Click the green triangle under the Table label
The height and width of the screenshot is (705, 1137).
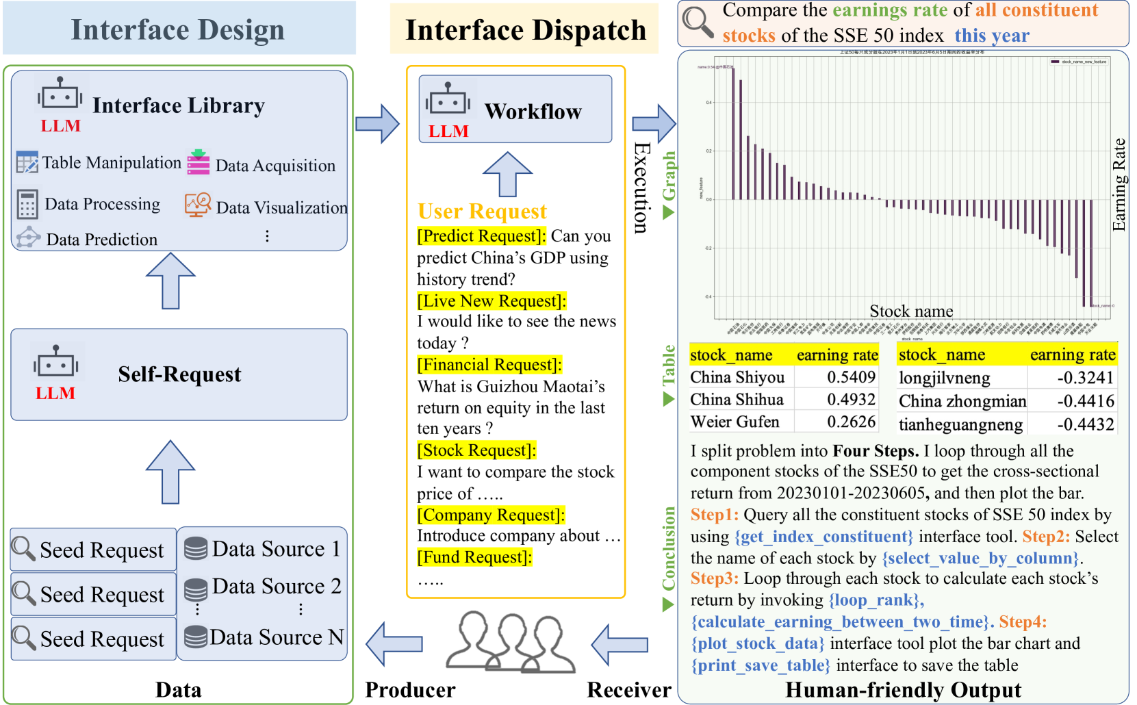tap(669, 399)
